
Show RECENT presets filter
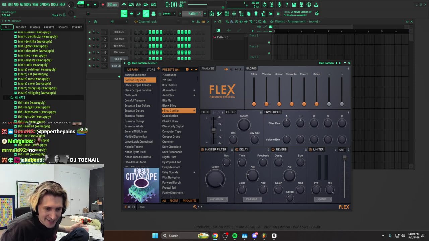click(x=174, y=201)
